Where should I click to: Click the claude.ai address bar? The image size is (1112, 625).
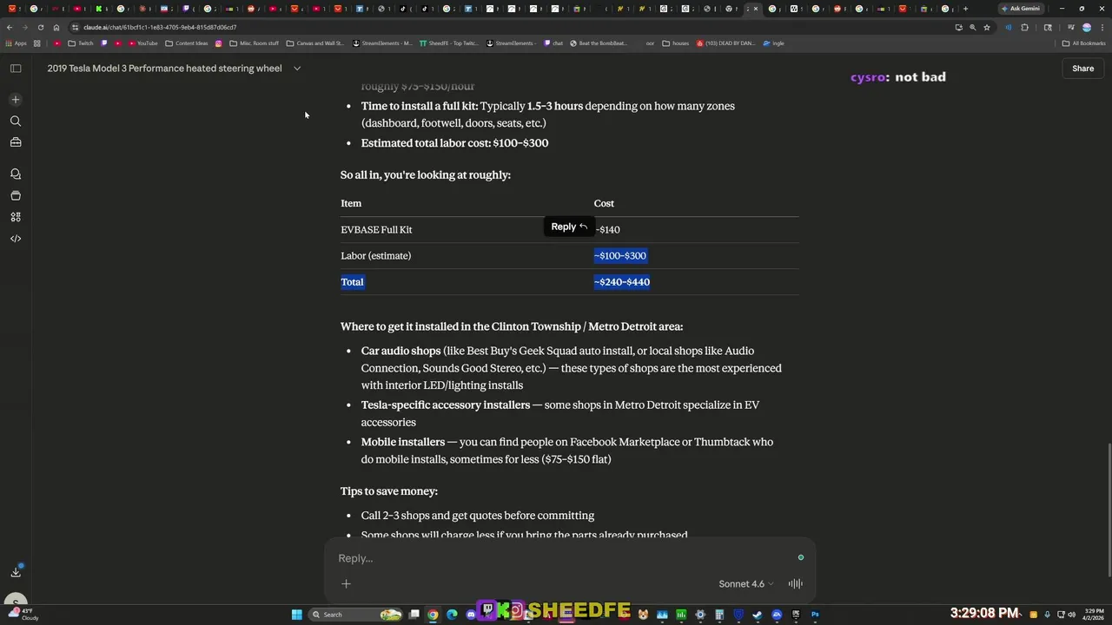(513, 27)
